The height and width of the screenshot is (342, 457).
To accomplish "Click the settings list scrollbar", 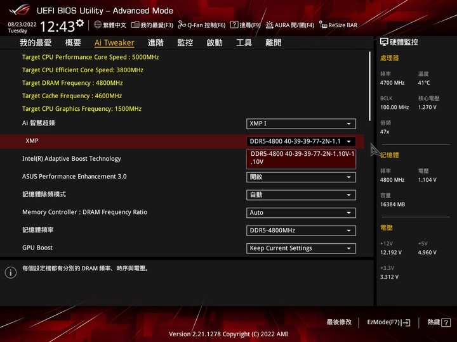I will [x=369, y=86].
